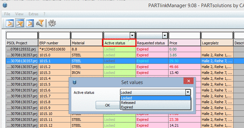Choose Locked in the dropdown list
This screenshot has width=244, height=128.
[155, 98]
